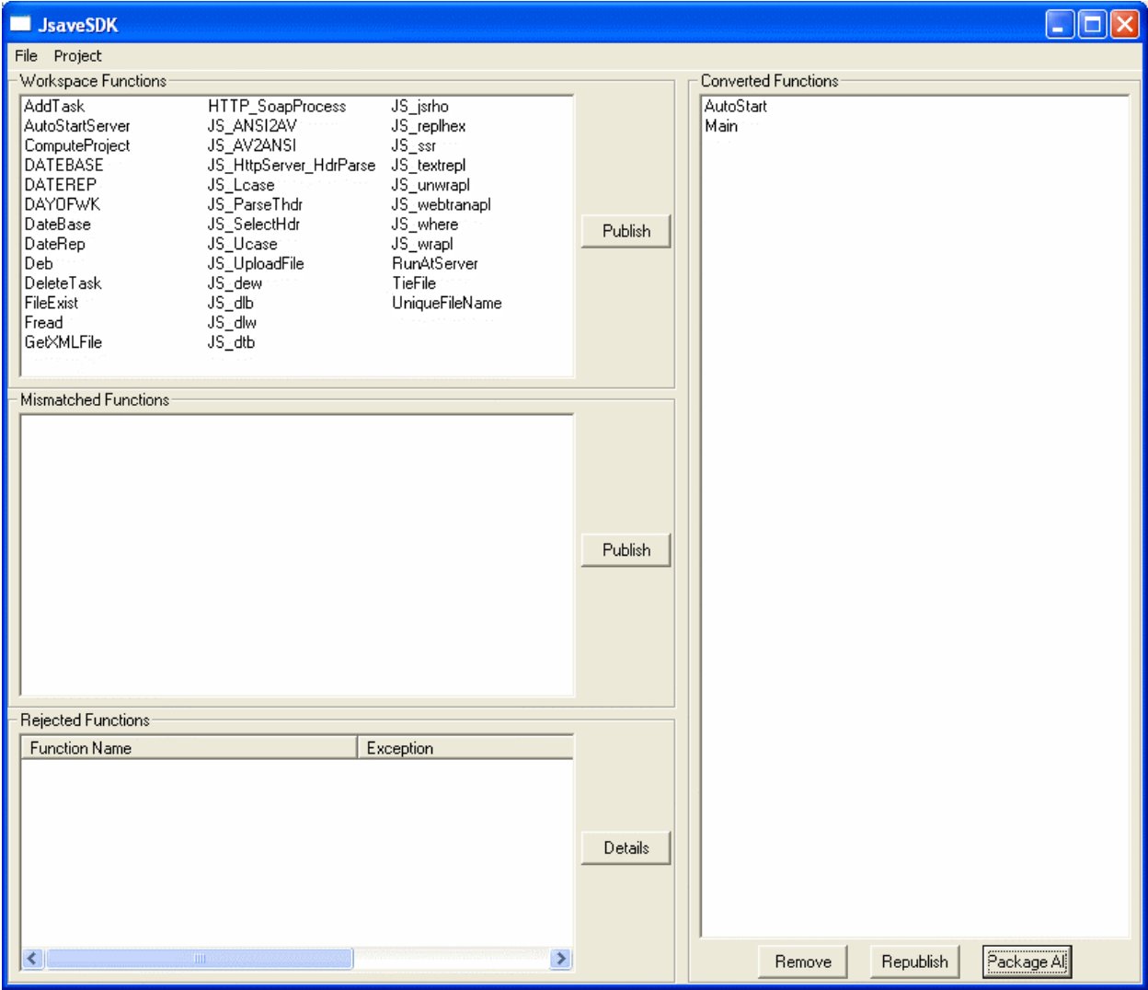Select the TieFile function
The height and width of the screenshot is (990, 1148).
(x=414, y=283)
